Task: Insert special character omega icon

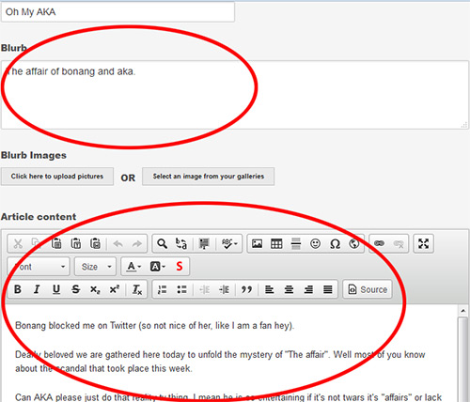Action: [335, 243]
